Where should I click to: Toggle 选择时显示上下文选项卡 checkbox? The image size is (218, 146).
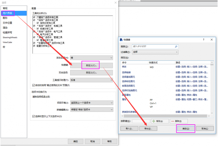click(x=33, y=116)
